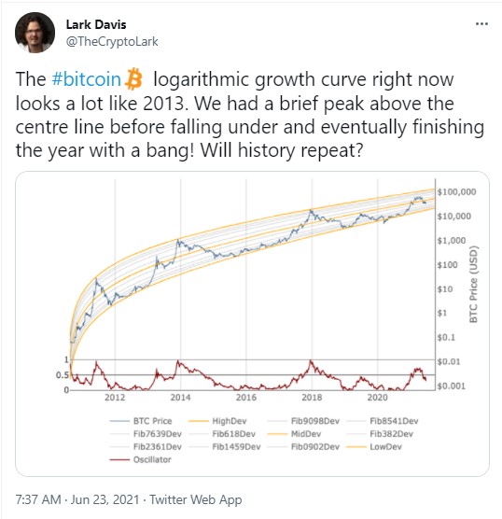Click Lark Davis profile avatar
The height and width of the screenshot is (519, 502).
[35, 33]
